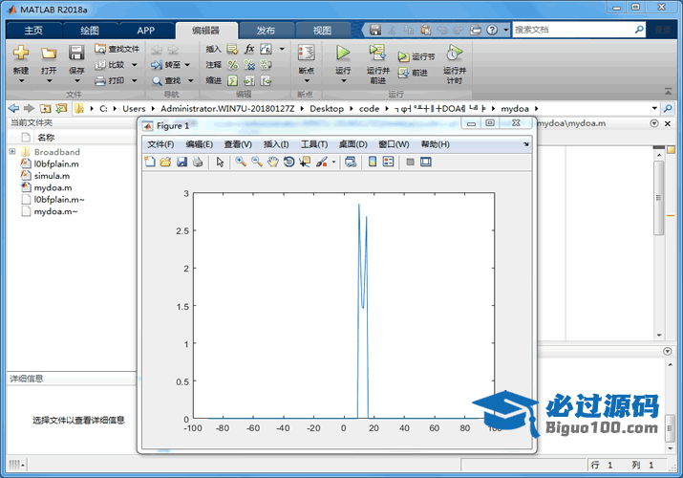The height and width of the screenshot is (478, 683).
Task: Click the smart indent icon
Action: [233, 80]
